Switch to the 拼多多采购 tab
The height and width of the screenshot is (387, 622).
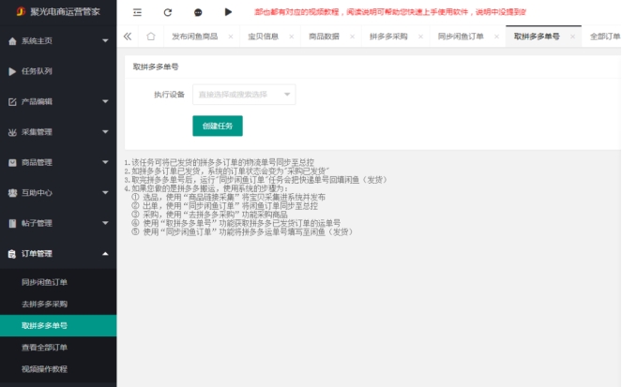[388, 37]
